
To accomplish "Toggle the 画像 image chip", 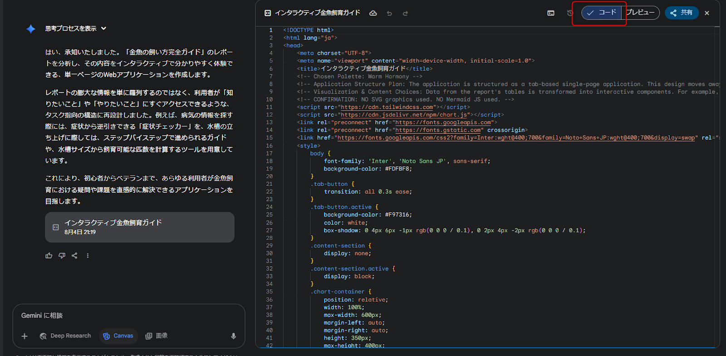I will click(157, 336).
